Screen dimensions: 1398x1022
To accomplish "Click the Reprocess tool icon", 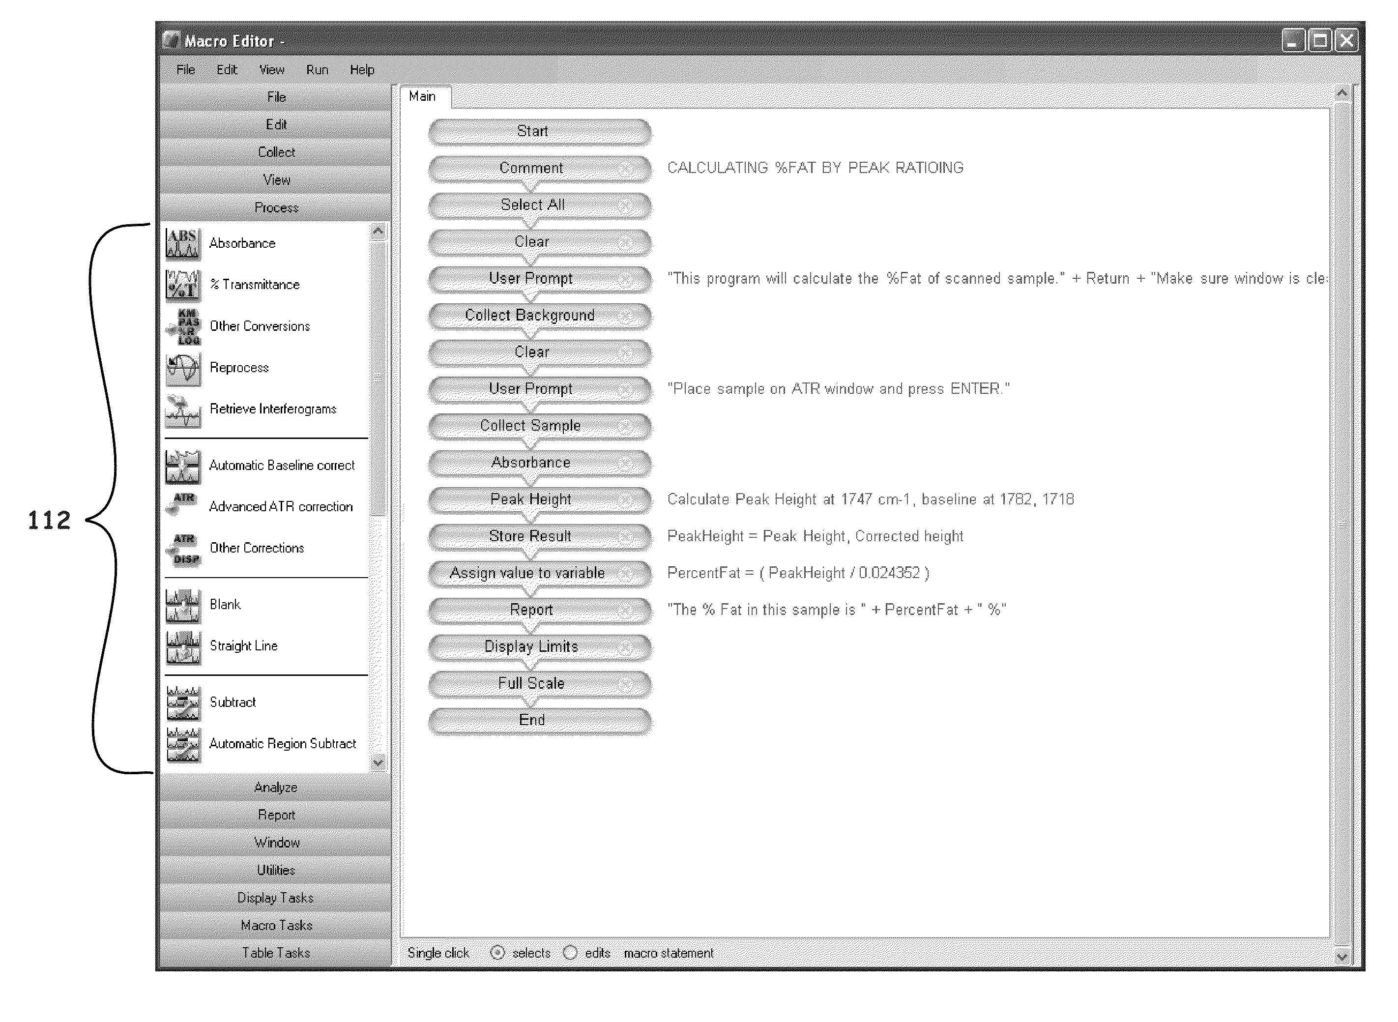I will 176,369.
